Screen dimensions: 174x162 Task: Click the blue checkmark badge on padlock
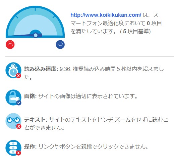tap(19, 103)
